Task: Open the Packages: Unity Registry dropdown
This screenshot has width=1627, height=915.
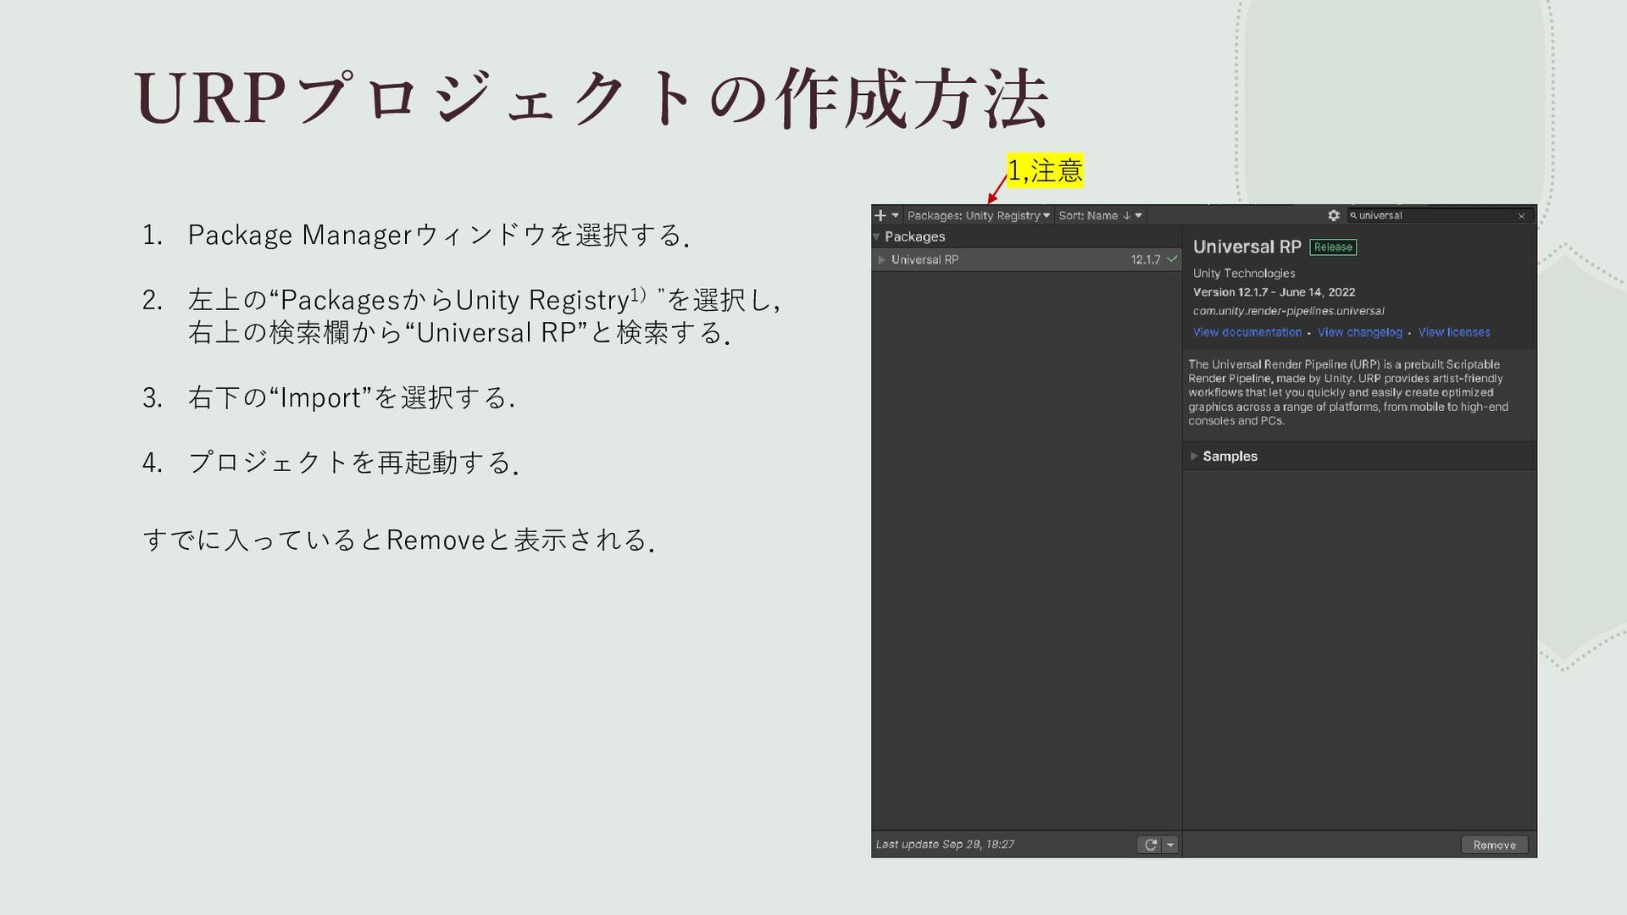Action: pos(978,216)
